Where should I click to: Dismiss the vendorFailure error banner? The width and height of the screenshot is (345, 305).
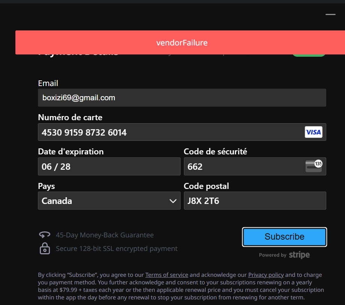point(180,42)
